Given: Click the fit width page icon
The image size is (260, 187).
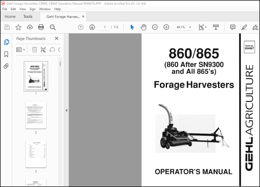Looking at the screenshot, I should (x=201, y=27).
